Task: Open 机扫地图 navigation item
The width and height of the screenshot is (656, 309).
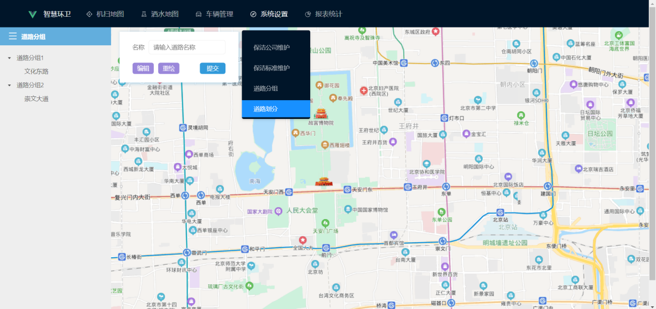Action: (105, 14)
